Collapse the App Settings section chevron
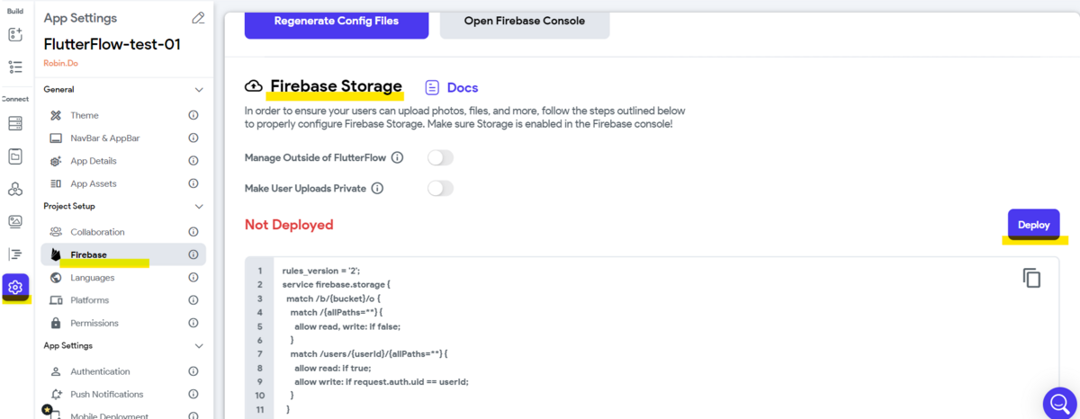 (x=199, y=346)
